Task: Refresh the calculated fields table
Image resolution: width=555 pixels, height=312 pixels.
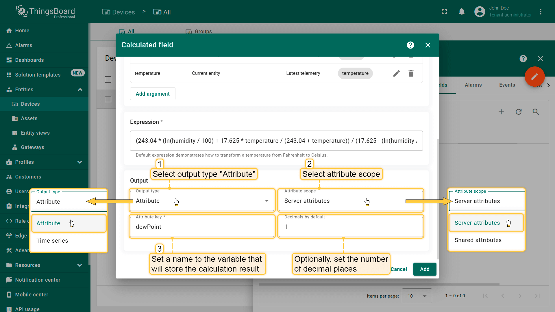Action: 519,112
